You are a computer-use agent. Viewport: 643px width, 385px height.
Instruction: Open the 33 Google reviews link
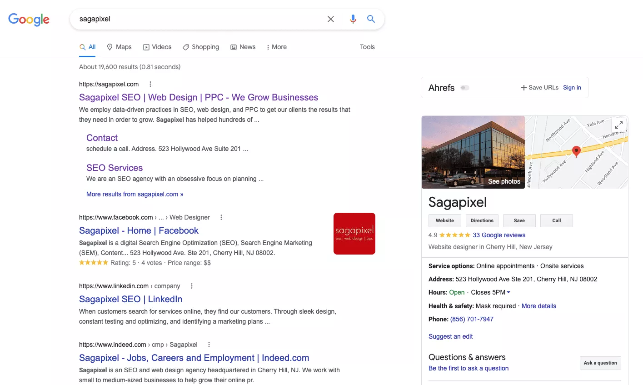coord(499,235)
